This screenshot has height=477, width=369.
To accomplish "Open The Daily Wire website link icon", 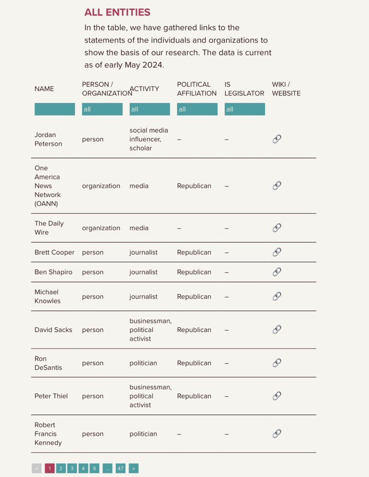I will point(277,228).
